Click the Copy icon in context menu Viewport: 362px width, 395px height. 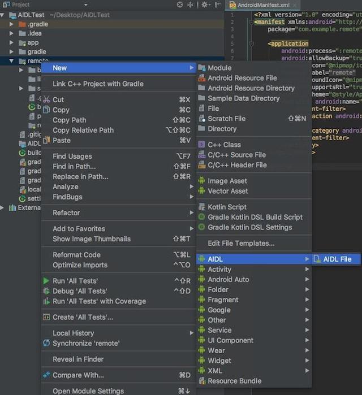[46, 110]
